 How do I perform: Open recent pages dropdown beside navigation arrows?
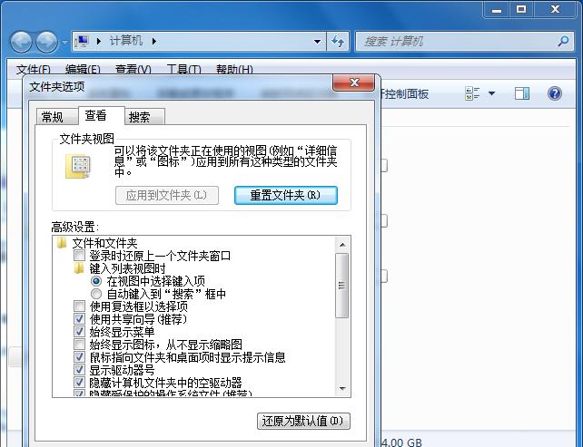64,43
